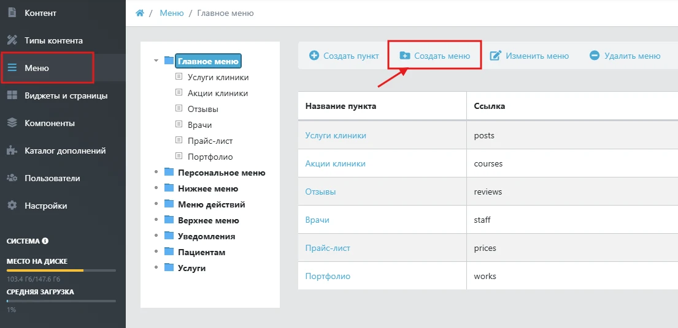The width and height of the screenshot is (678, 328).
Task: Click the folder-plus icon of Создать меню
Action: pyautogui.click(x=405, y=56)
